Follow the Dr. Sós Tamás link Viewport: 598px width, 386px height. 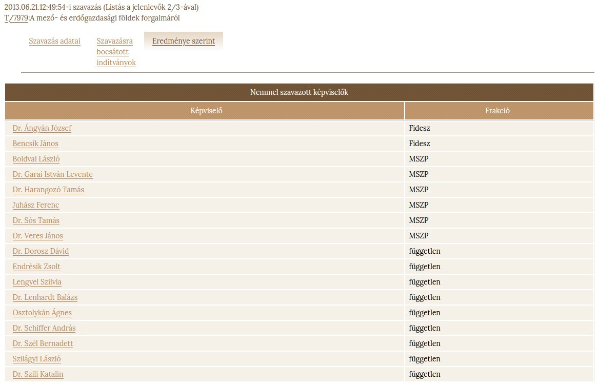(x=36, y=220)
